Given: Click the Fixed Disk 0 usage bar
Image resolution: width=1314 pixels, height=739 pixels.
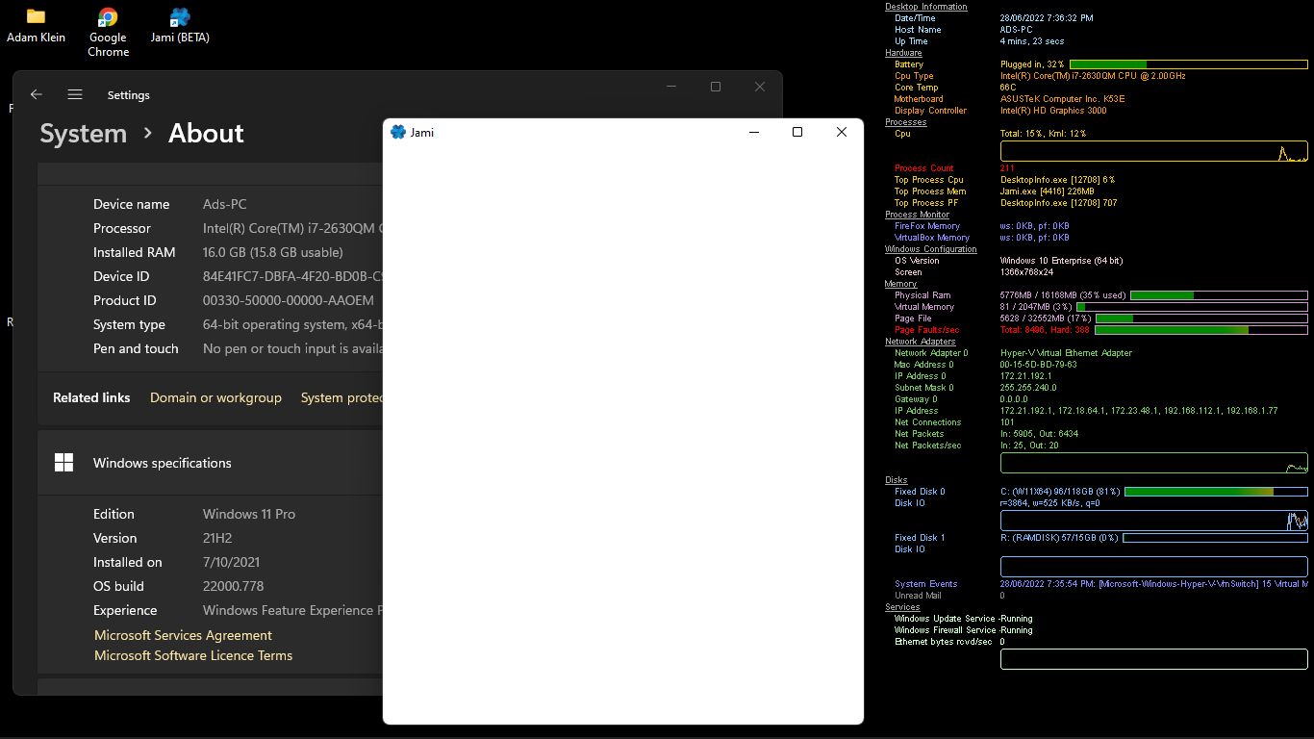Looking at the screenshot, I should pyautogui.click(x=1216, y=492).
